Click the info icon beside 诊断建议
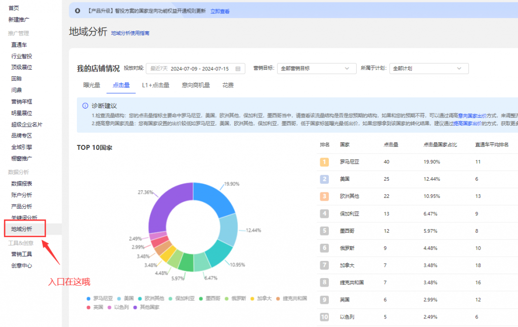 pyautogui.click(x=85, y=106)
